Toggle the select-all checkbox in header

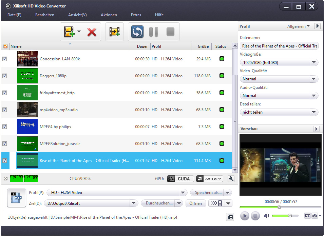[5, 46]
